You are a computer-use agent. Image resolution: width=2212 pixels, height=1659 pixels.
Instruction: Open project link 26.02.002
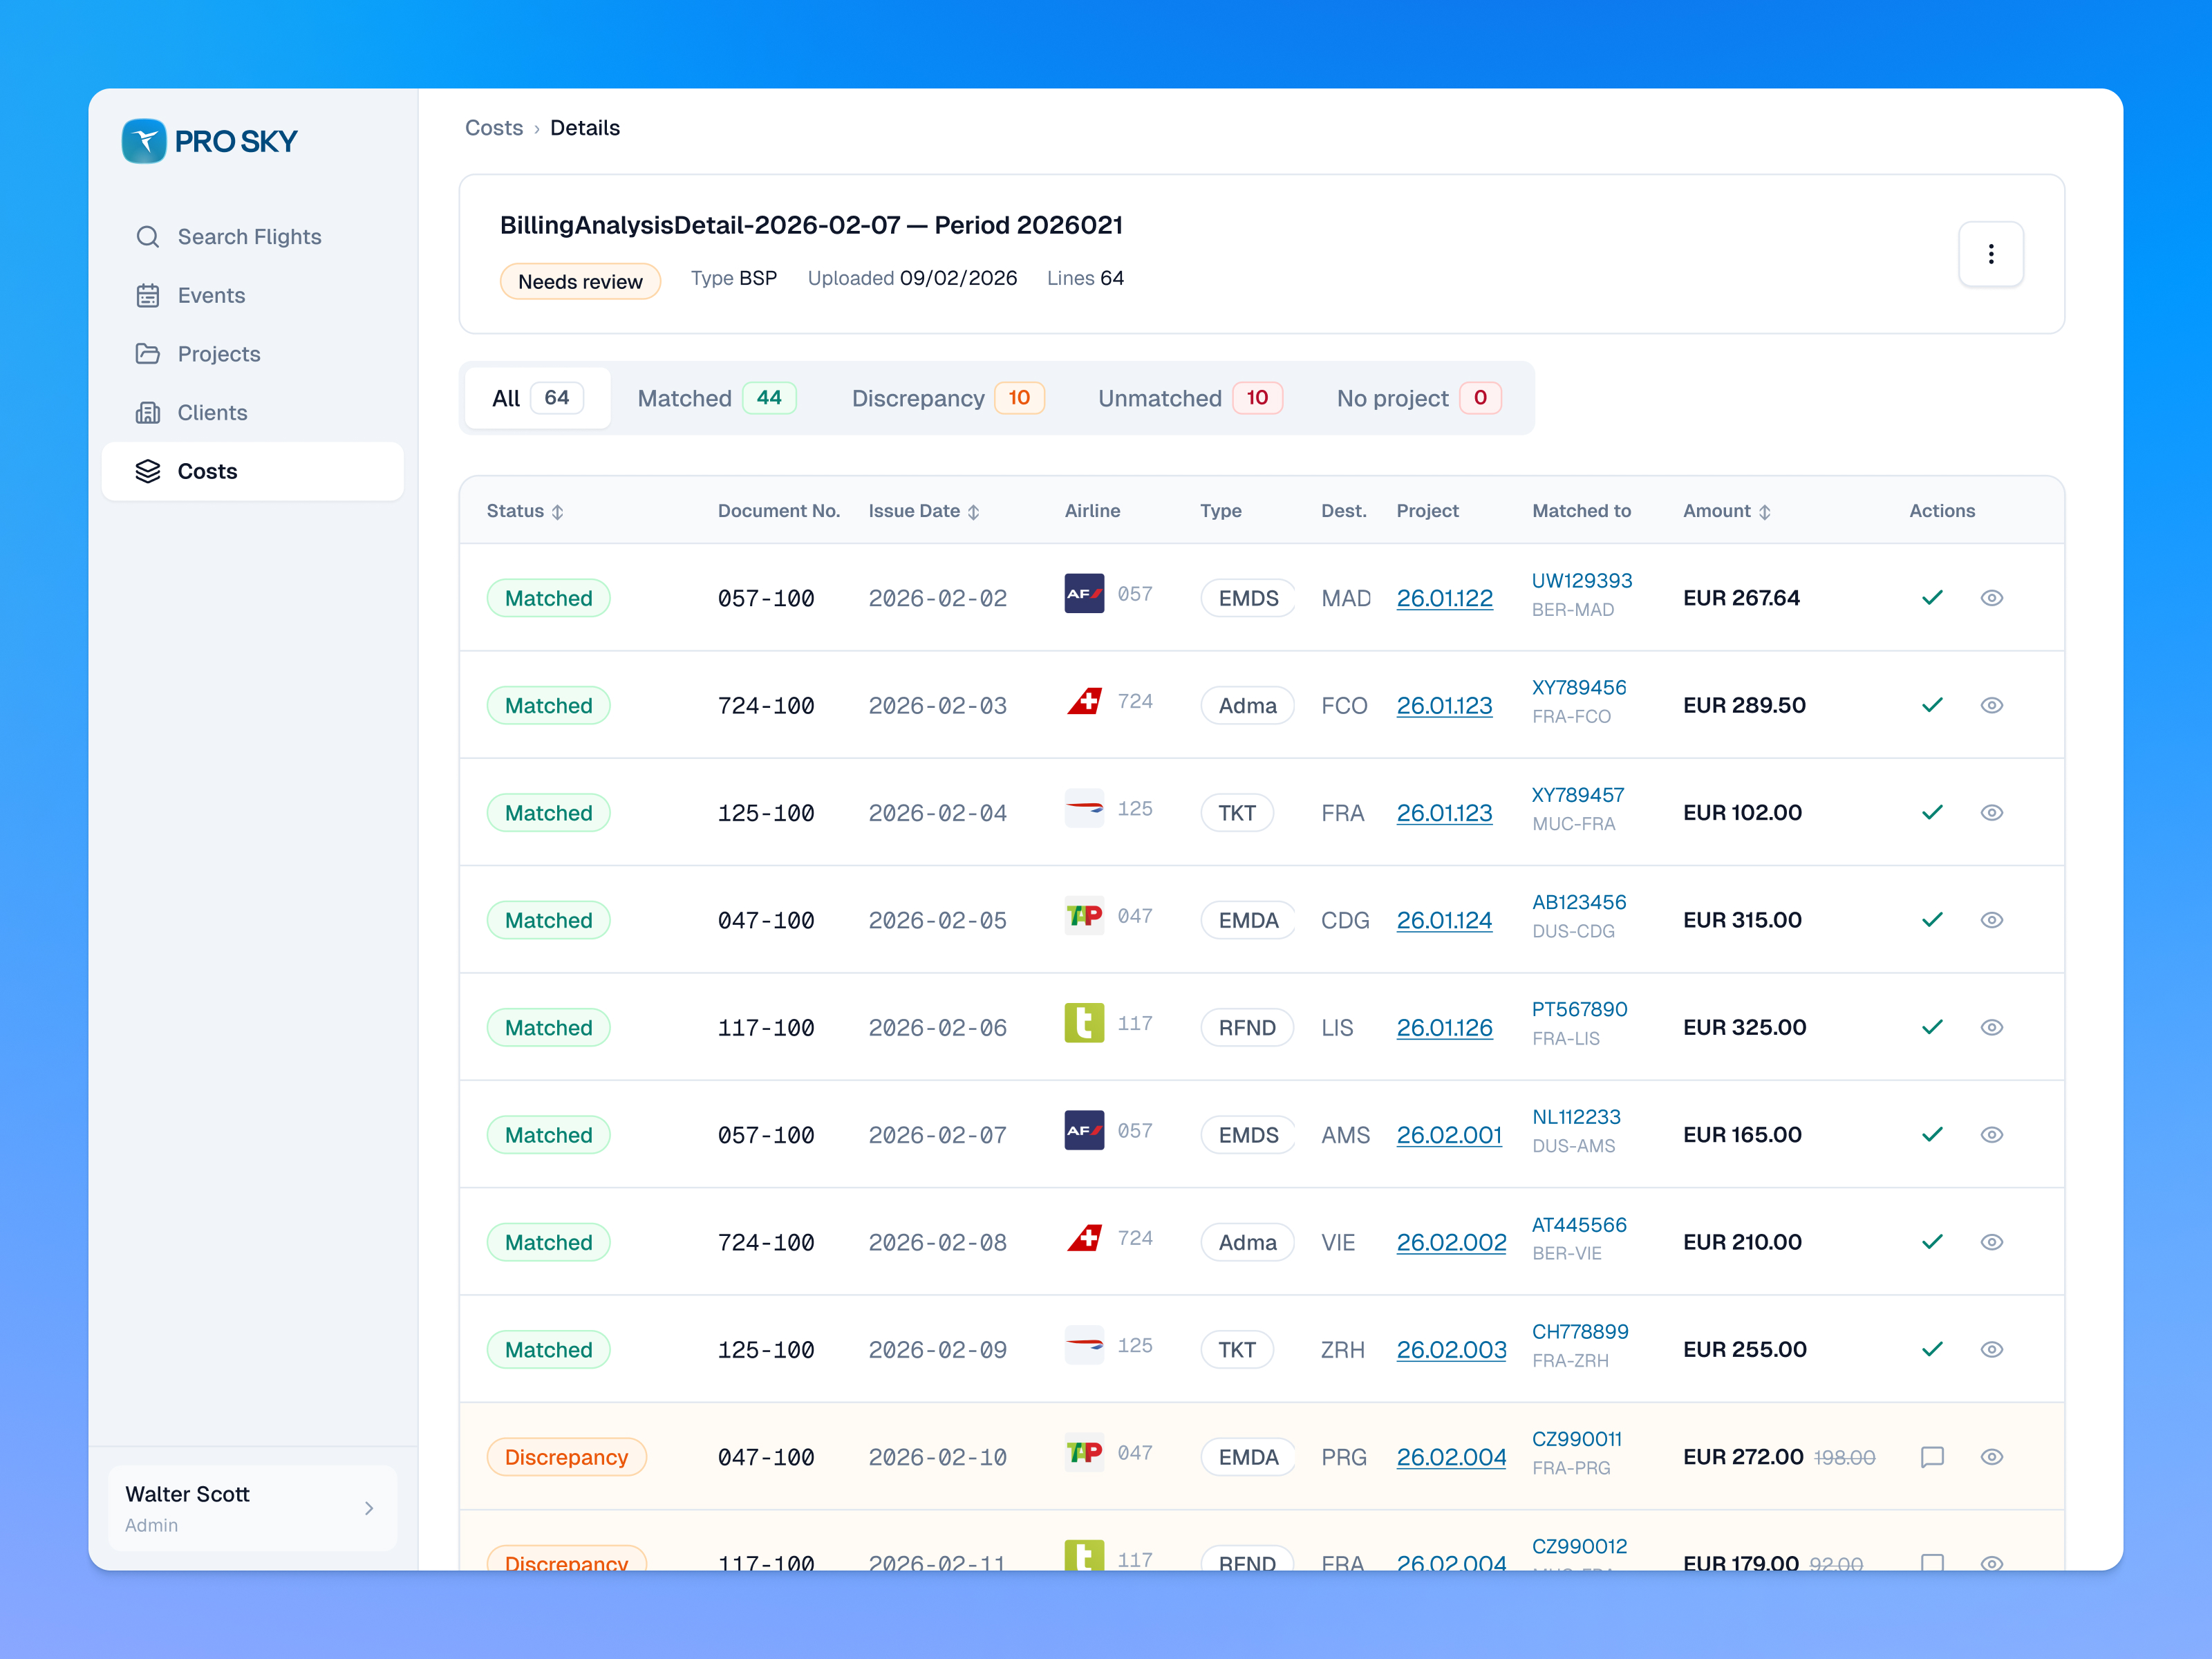coord(1451,1242)
